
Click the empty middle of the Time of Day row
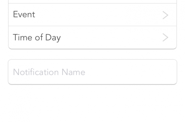[110, 37]
